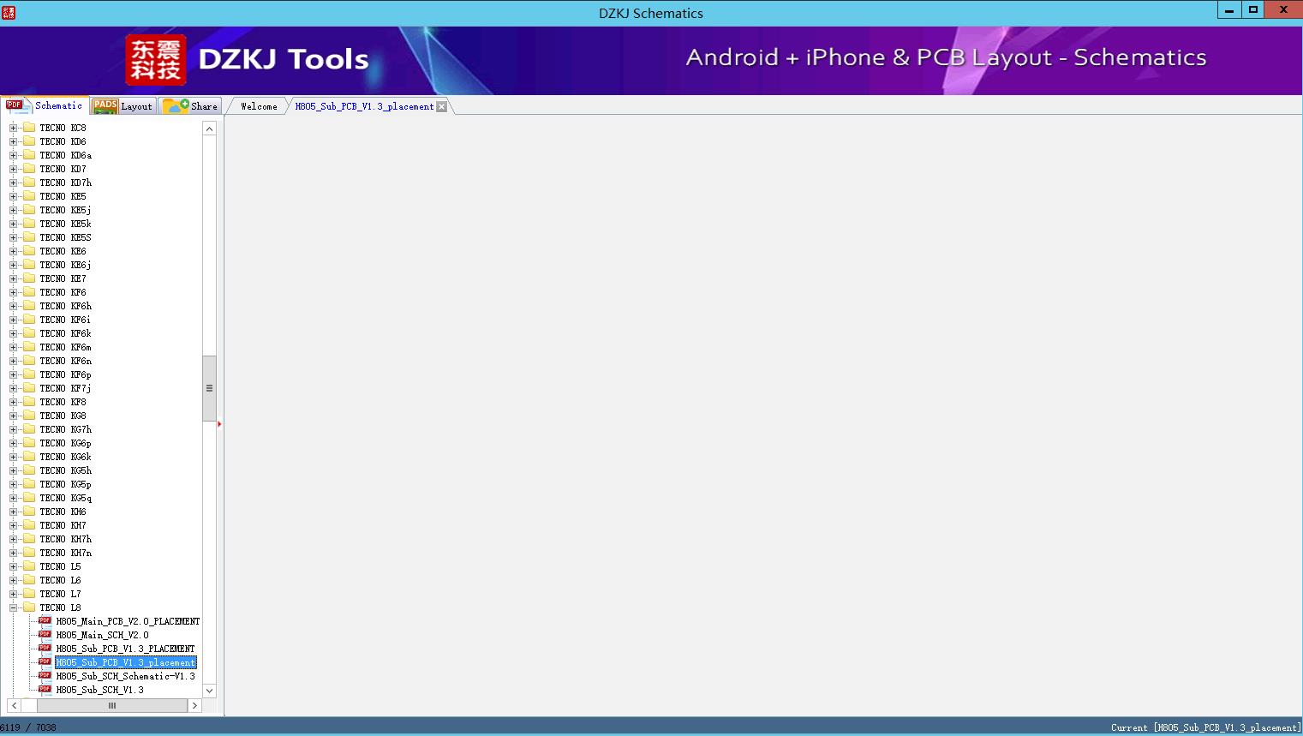1303x736 pixels.
Task: Click the folder icon of TECNO KF6
Action: pos(28,292)
